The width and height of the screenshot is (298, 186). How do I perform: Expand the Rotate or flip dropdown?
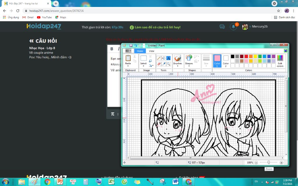(151, 66)
